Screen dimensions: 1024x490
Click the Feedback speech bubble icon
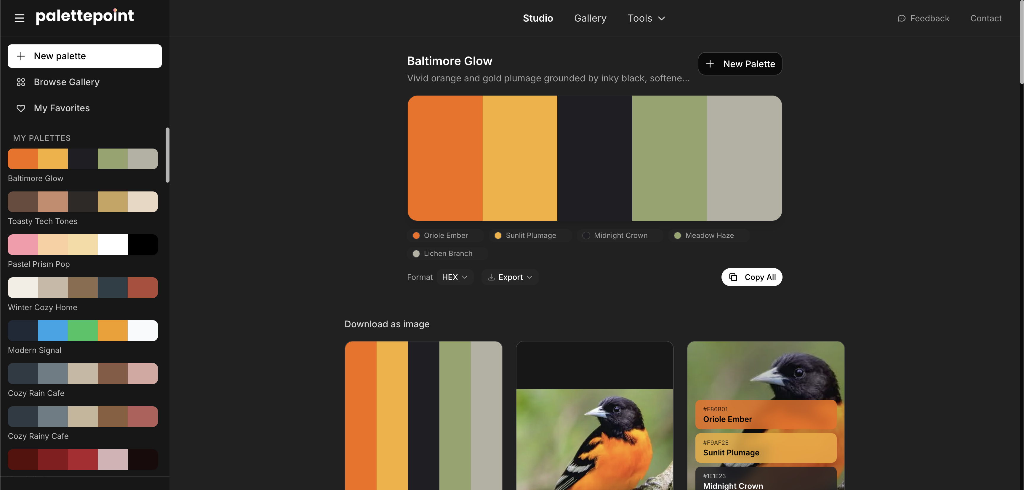[902, 18]
